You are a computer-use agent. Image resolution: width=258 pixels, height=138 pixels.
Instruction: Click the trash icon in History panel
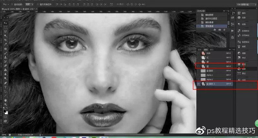pyautogui.click(x=224, y=30)
